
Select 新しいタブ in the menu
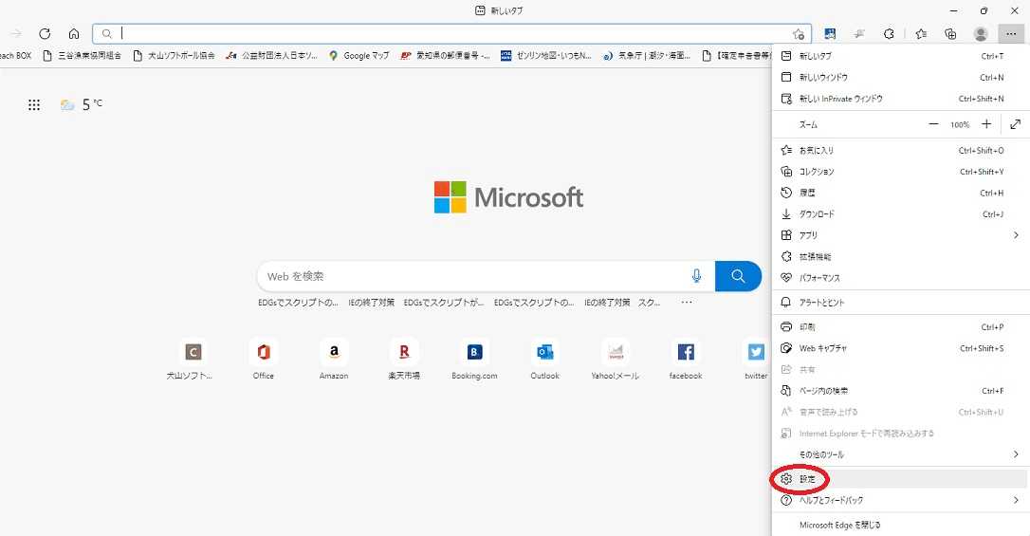901,56
